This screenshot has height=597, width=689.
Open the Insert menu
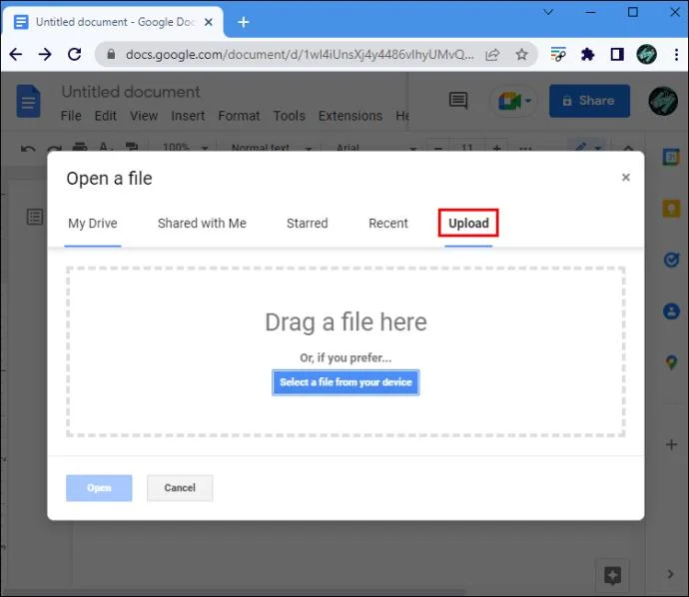(x=188, y=116)
